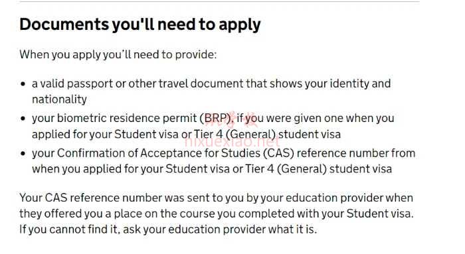Click the first bullet point marker
Image resolution: width=465 pixels, height=254 pixels.
coord(23,84)
